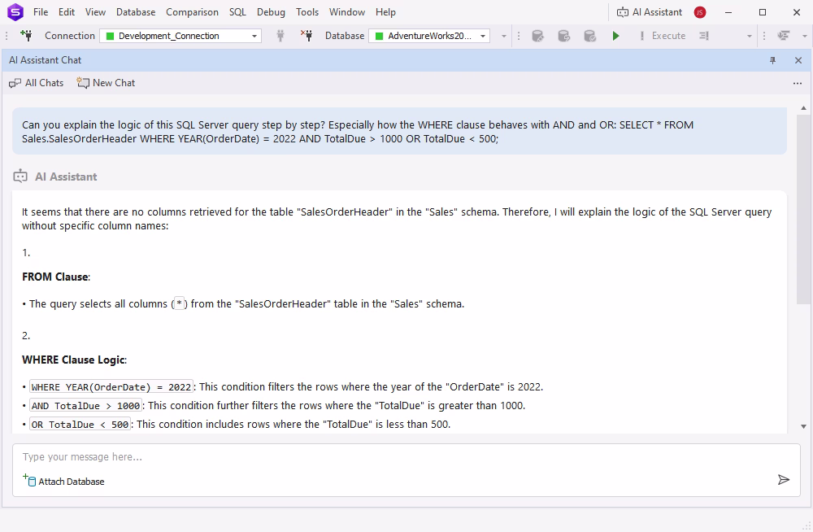Open the toolbar options arrow after Execute group
Screen dimensions: 813x532
750,37
